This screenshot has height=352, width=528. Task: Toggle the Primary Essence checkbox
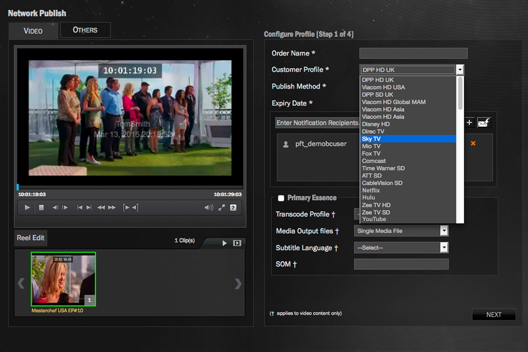pos(281,198)
